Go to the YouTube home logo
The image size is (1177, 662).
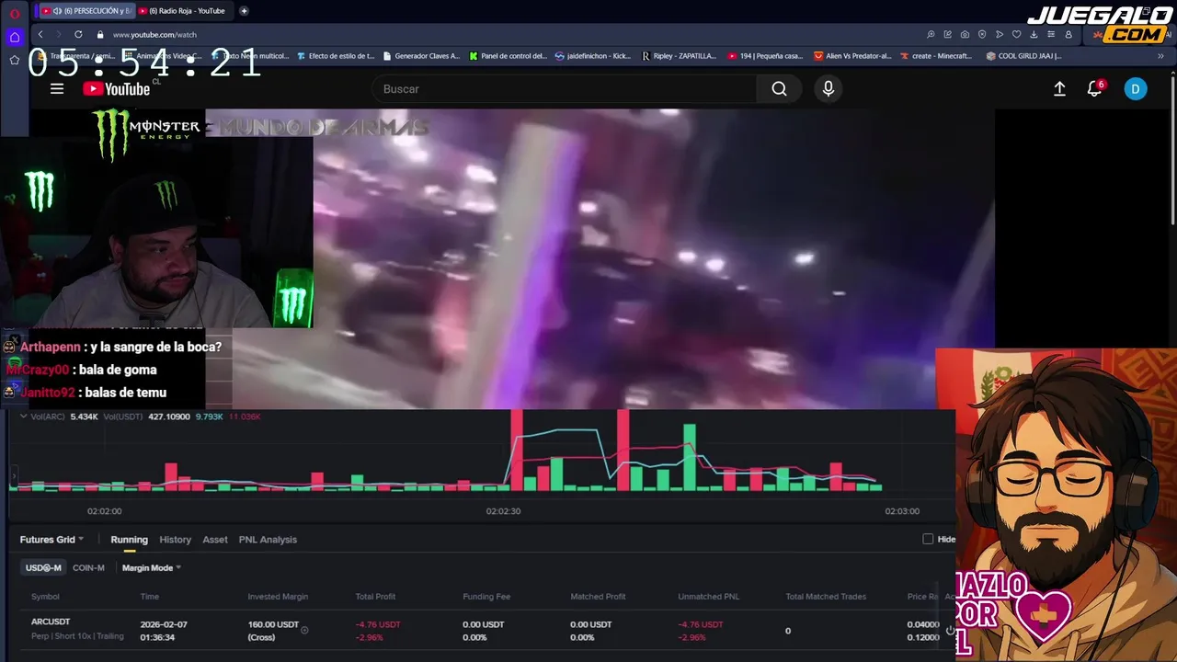(x=116, y=88)
